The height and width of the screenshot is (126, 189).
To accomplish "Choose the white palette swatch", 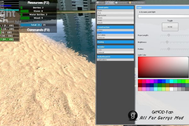I will point(171,89).
